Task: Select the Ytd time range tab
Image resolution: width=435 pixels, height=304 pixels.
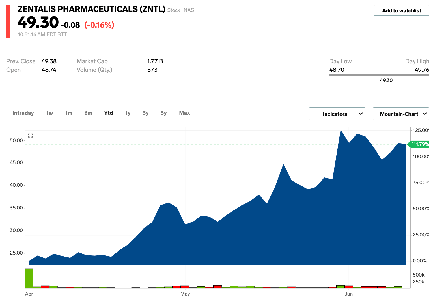Action: click(x=109, y=113)
